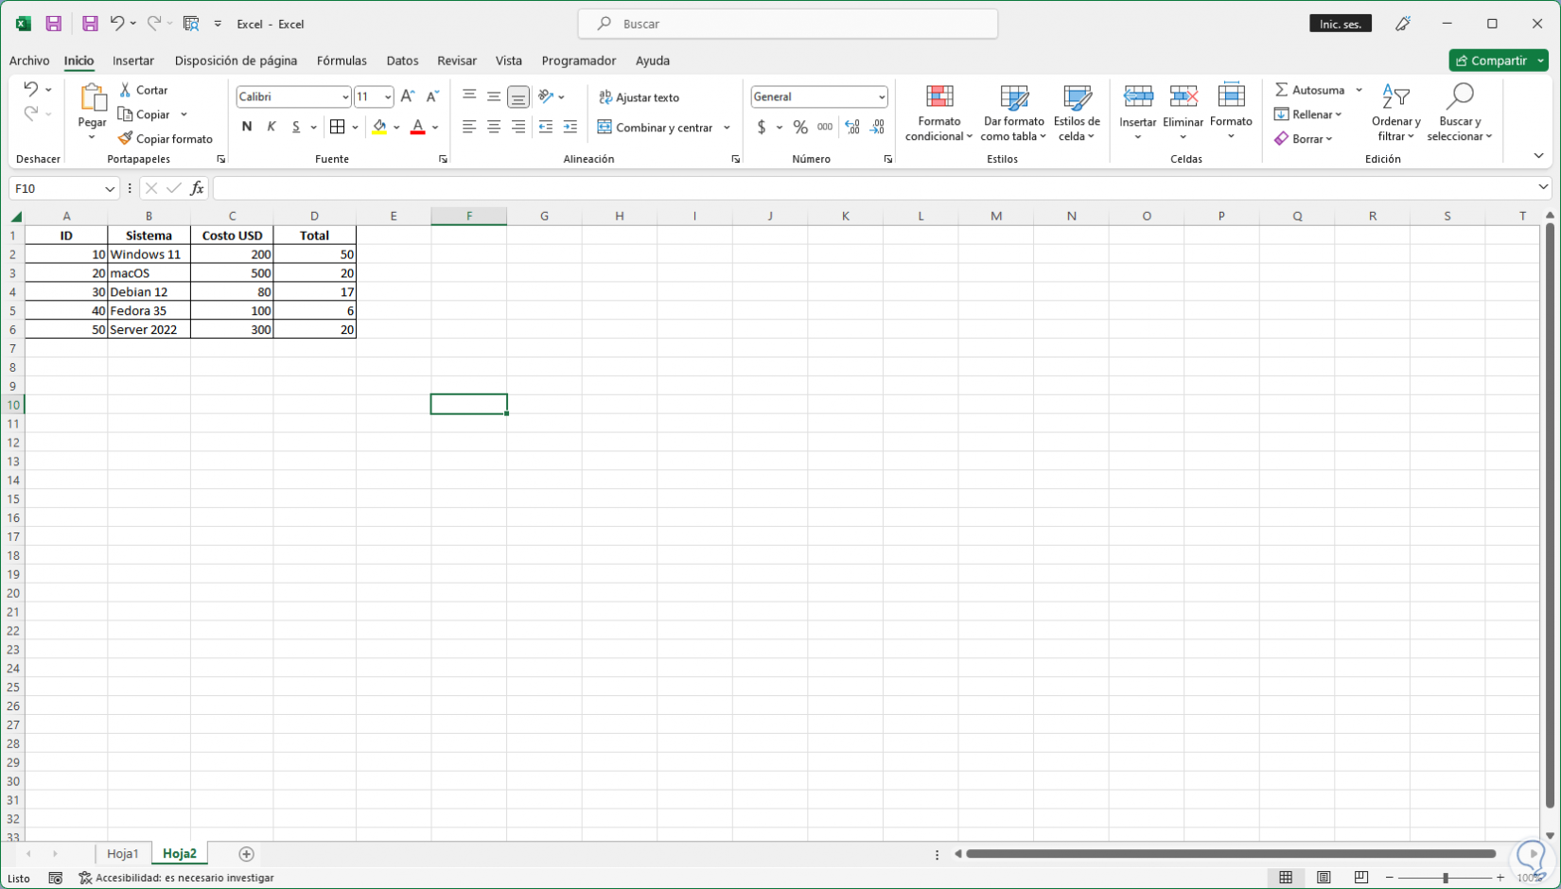Click the Inic. ses. sign-in button
The image size is (1561, 889).
click(x=1341, y=24)
